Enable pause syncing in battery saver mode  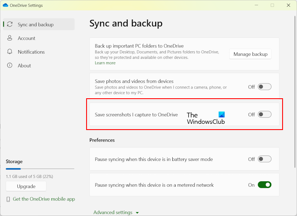pyautogui.click(x=264, y=159)
